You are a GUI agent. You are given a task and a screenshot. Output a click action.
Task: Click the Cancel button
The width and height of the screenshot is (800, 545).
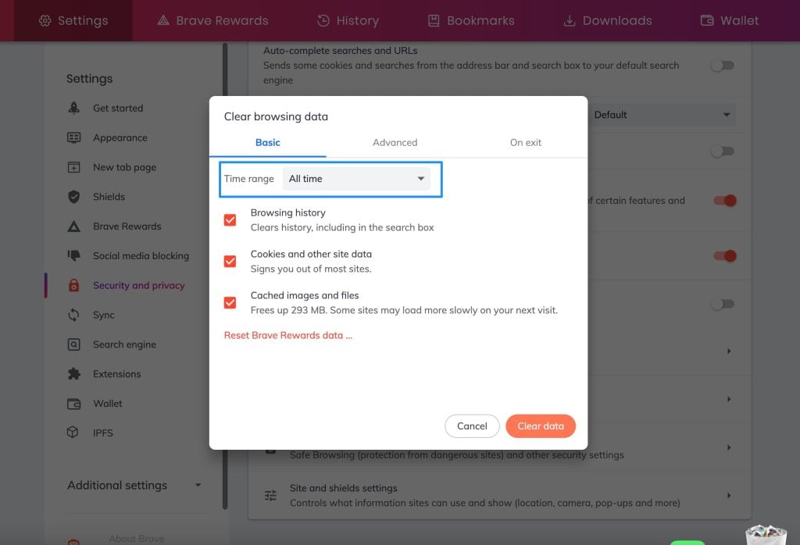click(472, 426)
